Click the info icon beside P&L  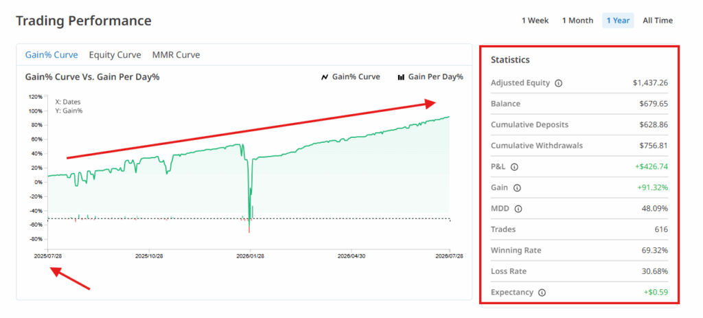514,167
